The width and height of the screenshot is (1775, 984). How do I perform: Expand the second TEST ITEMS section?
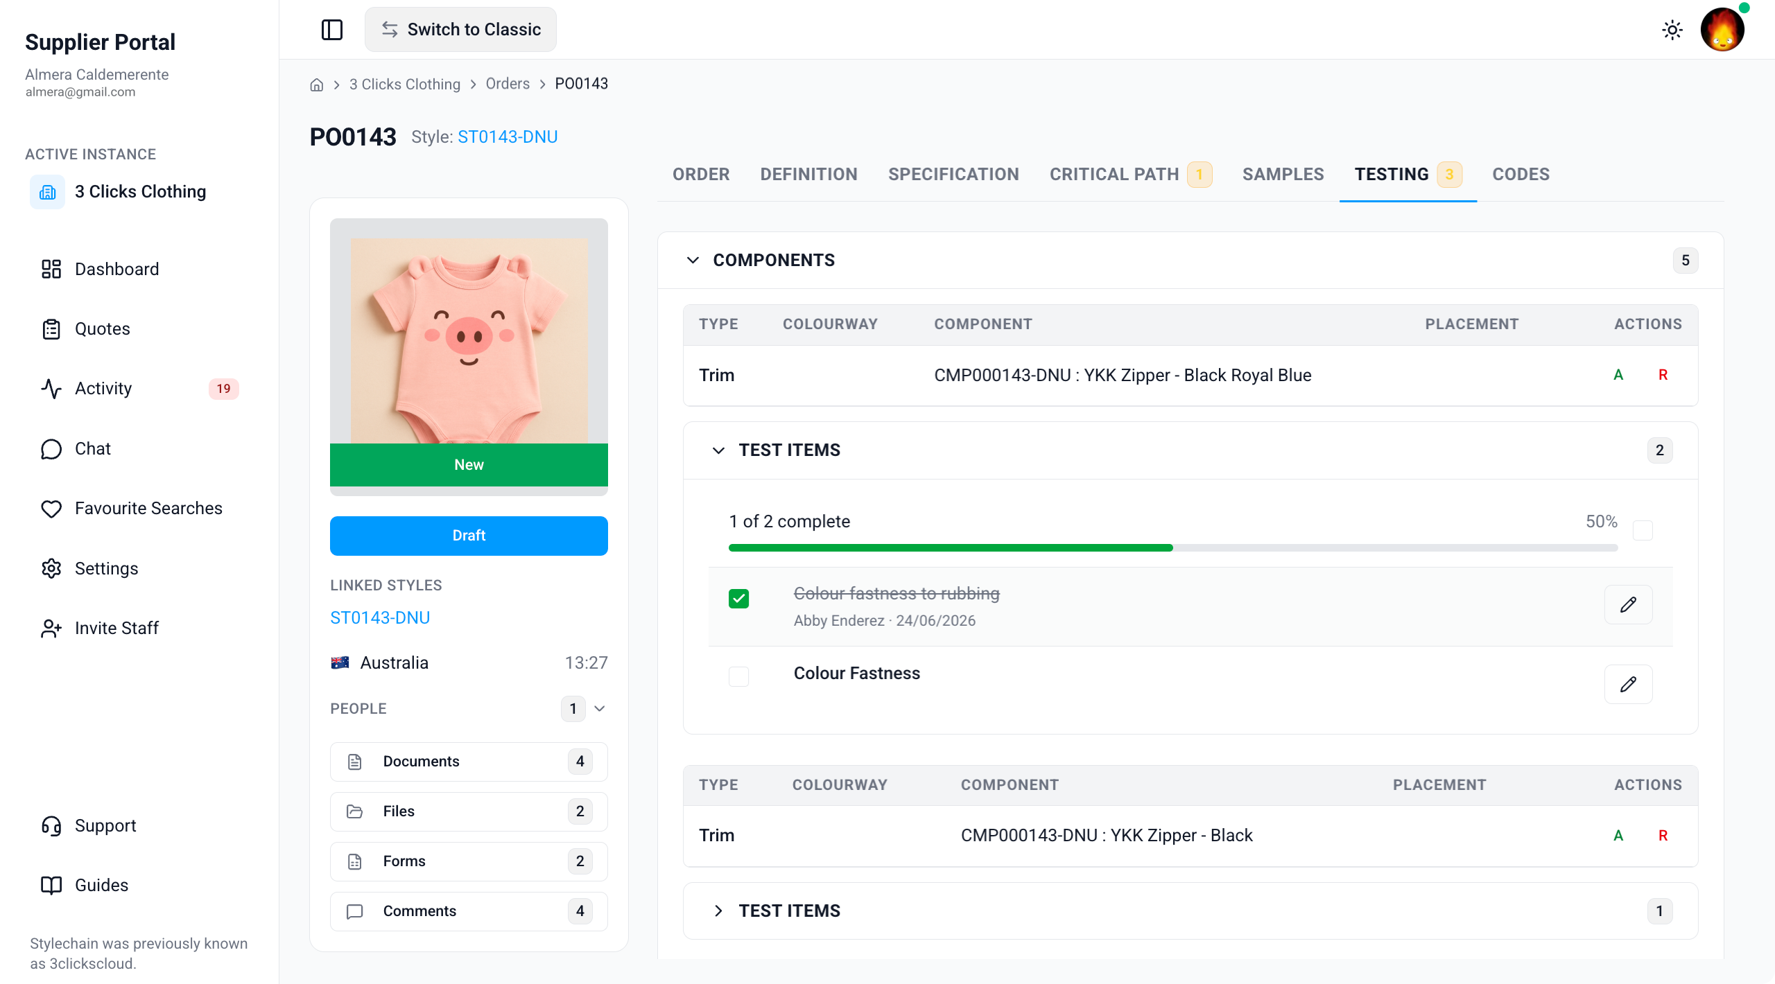(x=718, y=911)
